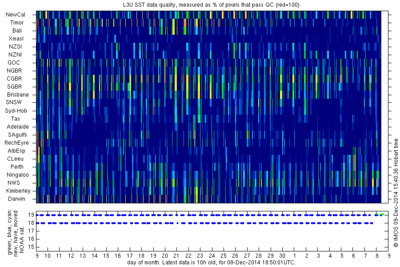The image size is (400, 267).
Task: Click the AlbEsp row label
Action: click(x=16, y=151)
